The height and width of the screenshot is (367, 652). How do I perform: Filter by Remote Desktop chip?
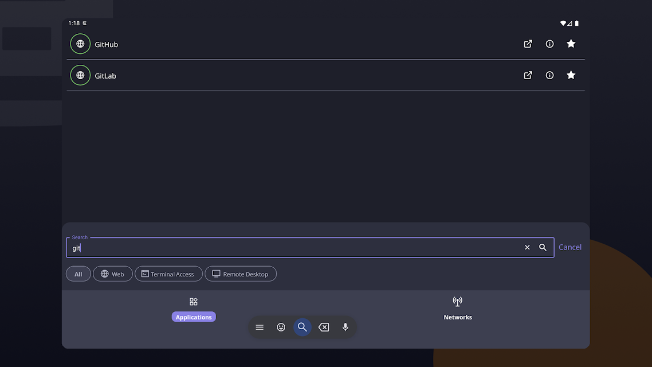tap(240, 274)
